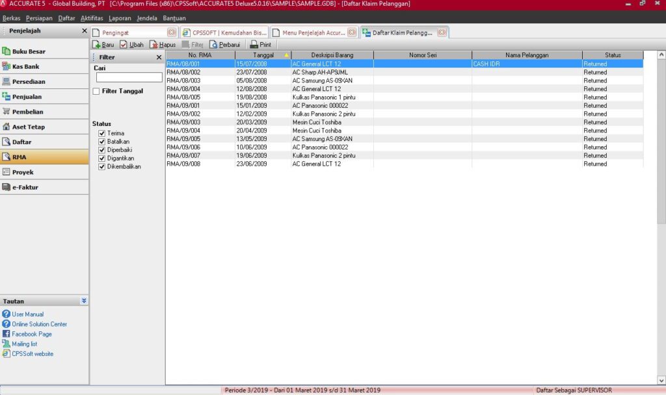This screenshot has height=395, width=666.
Task: Close the Filter panel
Action: tap(159, 57)
